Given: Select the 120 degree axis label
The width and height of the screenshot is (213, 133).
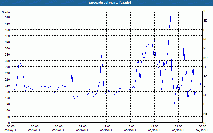Looking at the screenshot, I should (7, 98).
